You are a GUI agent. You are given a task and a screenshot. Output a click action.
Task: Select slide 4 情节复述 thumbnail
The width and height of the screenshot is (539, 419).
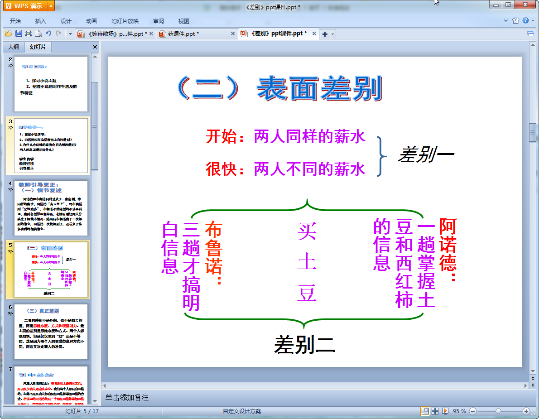tap(51, 208)
